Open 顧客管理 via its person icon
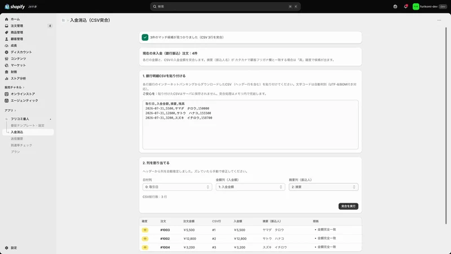 [7, 39]
